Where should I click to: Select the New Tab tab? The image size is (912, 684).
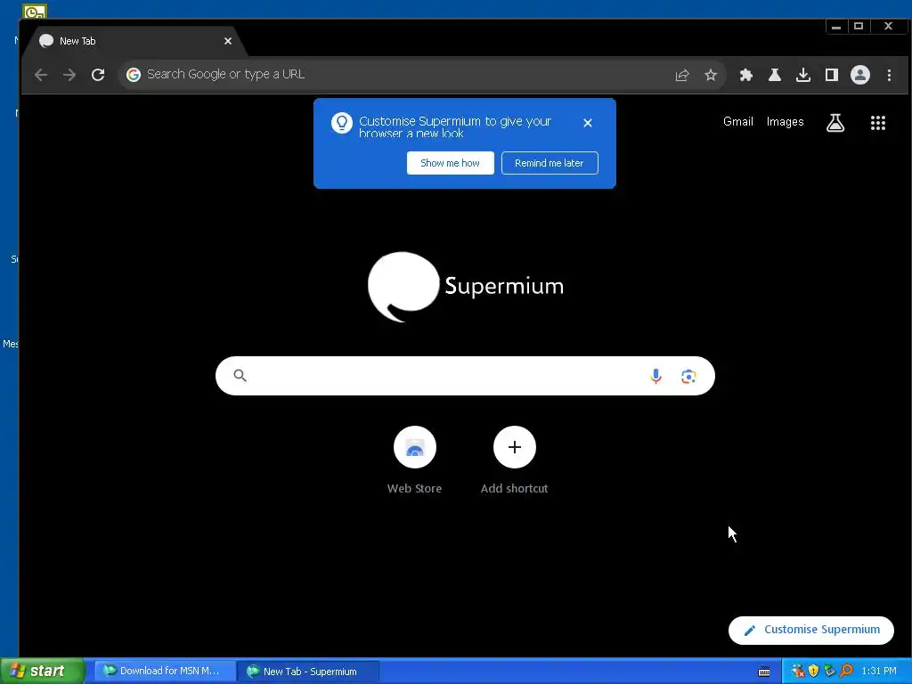(134, 41)
